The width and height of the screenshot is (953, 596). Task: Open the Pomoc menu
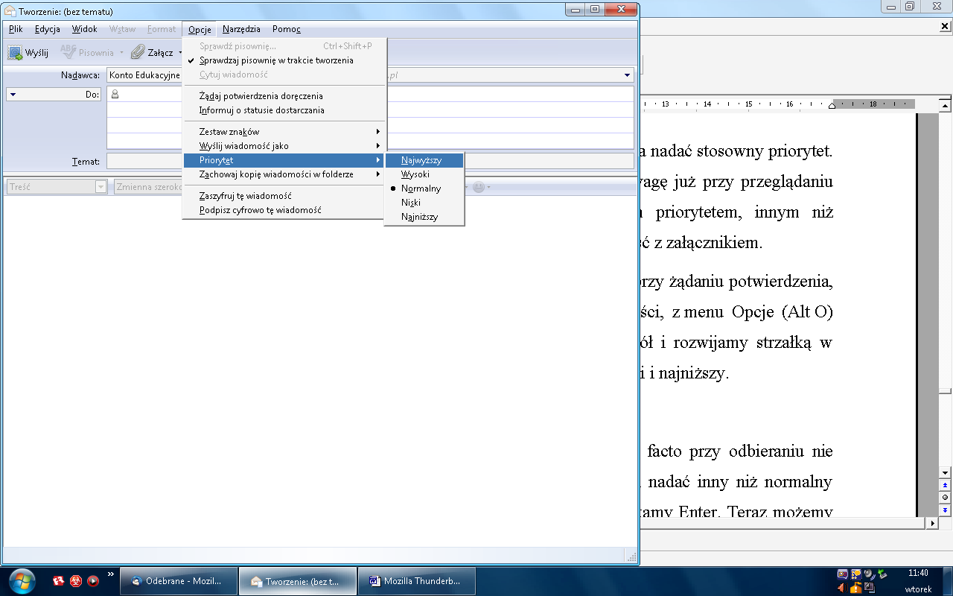pyautogui.click(x=287, y=29)
